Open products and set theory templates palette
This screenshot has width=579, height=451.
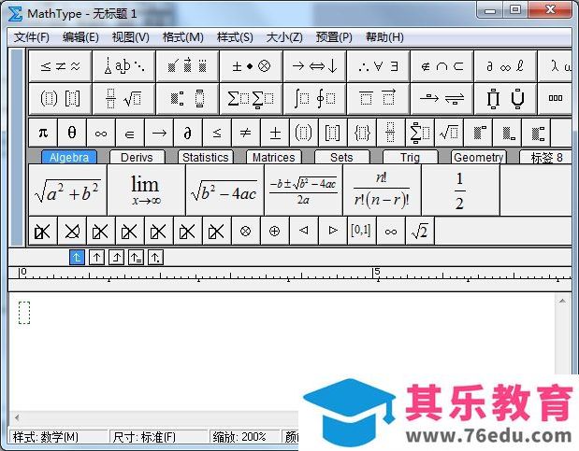point(505,98)
